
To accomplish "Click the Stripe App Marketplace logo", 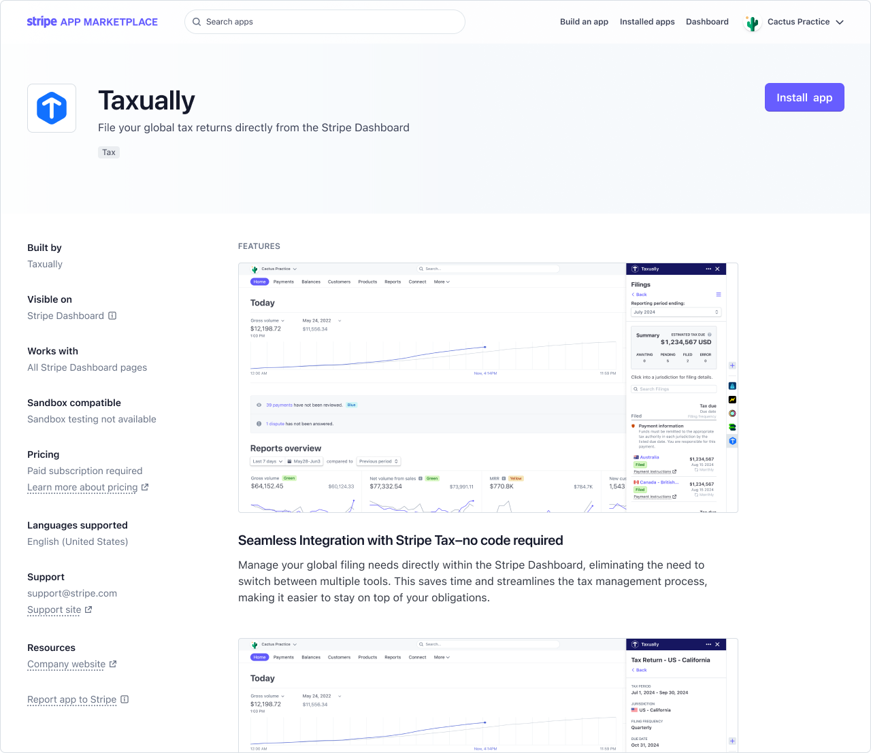I will [x=93, y=22].
